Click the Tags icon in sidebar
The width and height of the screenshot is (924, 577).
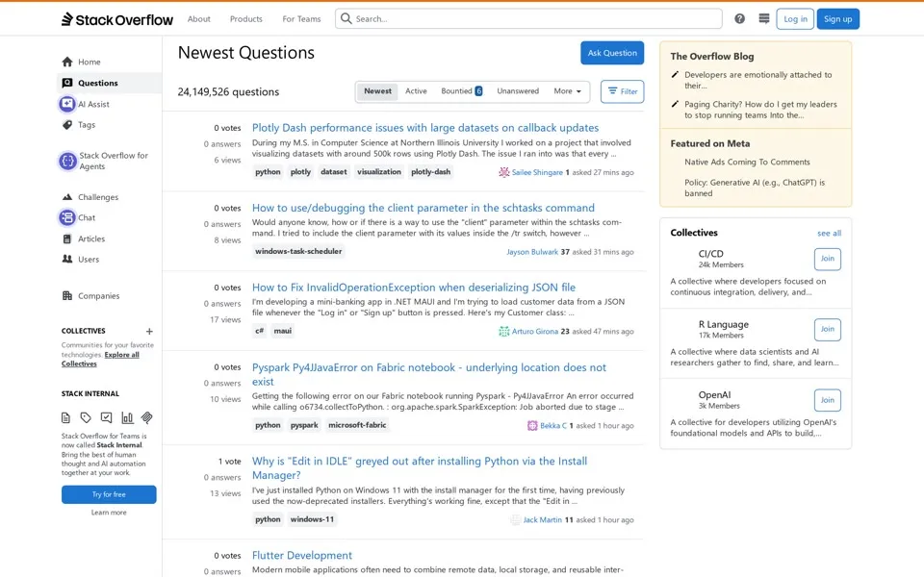(x=67, y=125)
